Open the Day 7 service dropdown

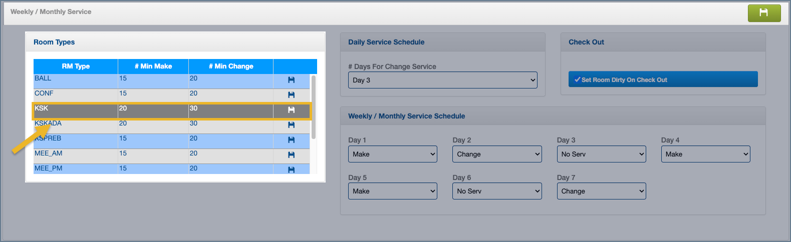point(601,191)
